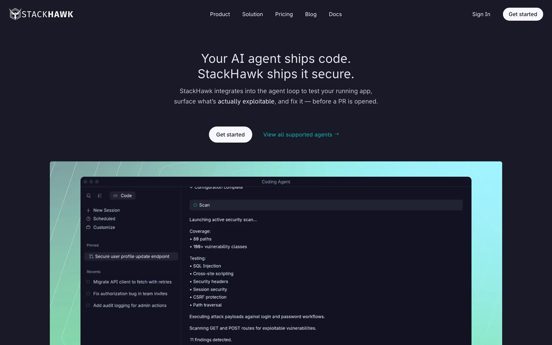Viewport: 552px width, 345px height.
Task: Open Add audit logging for admin actions
Action: point(130,305)
